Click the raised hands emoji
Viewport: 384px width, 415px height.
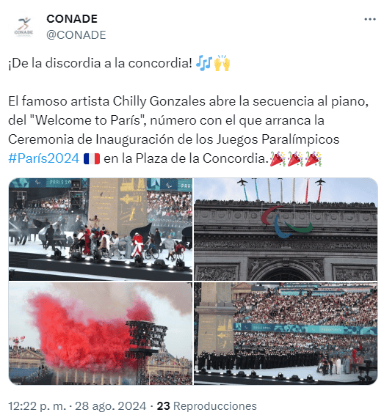pyautogui.click(x=222, y=64)
